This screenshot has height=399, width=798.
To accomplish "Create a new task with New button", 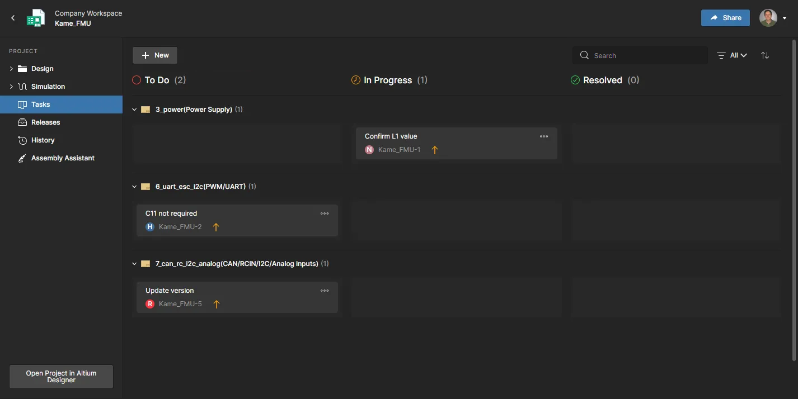I will click(x=155, y=55).
